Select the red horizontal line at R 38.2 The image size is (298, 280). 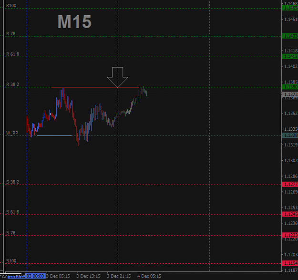pyautogui.click(x=95, y=87)
